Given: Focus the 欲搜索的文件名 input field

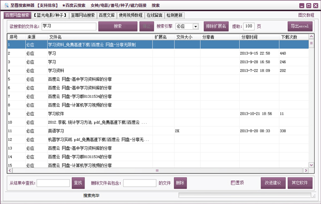Looking at the screenshot, I should pyautogui.click(x=69, y=26).
